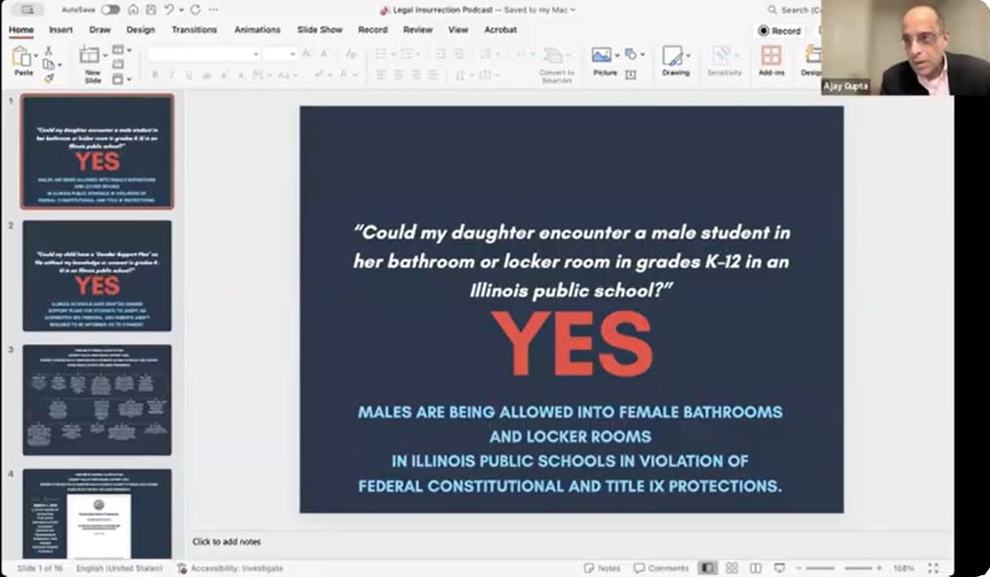Toggle the AutoSave switch
990x577 pixels.
[x=110, y=10]
